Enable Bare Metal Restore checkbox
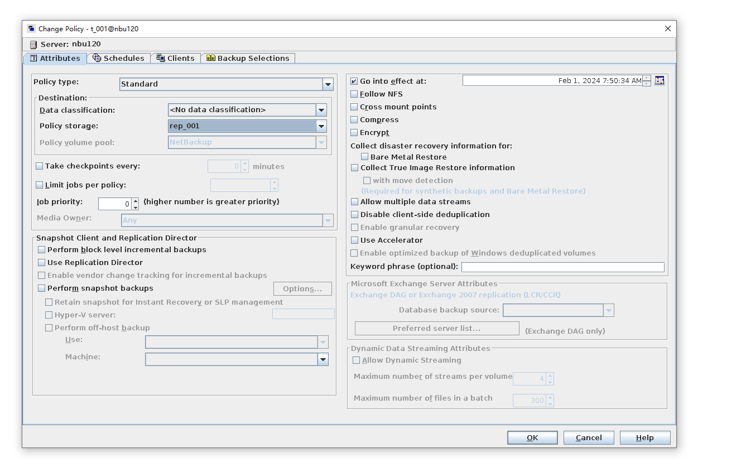Viewport: 741px width, 472px height. pyautogui.click(x=365, y=157)
